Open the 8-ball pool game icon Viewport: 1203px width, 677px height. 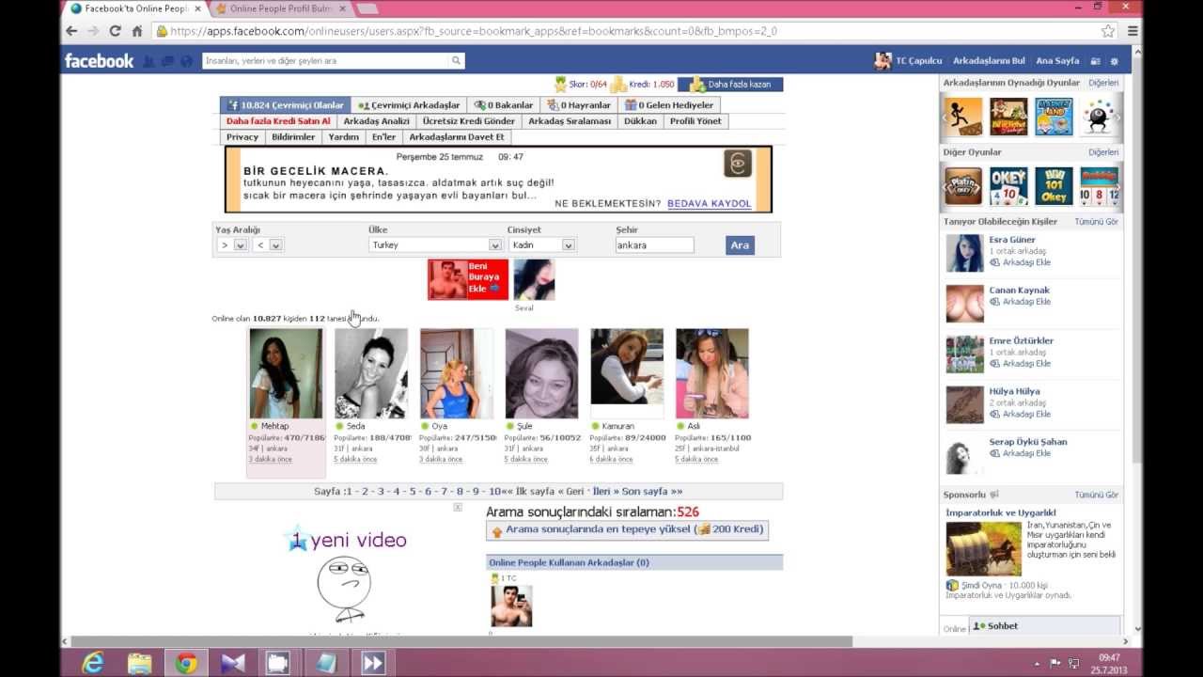1098,117
